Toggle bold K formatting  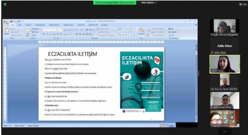pyautogui.click(x=44, y=34)
